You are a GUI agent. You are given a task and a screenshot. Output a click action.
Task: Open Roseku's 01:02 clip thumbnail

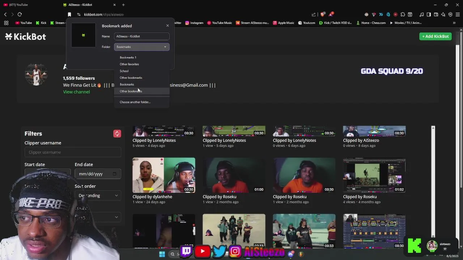pyautogui.click(x=374, y=175)
